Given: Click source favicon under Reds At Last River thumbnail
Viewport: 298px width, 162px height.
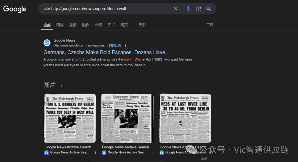Looking at the screenshot, I should point(161,153).
